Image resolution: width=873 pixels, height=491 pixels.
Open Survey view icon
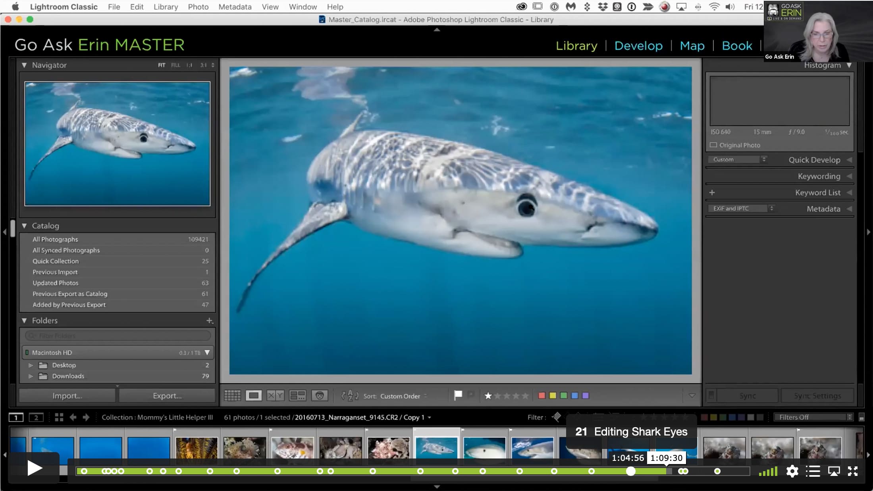(x=297, y=395)
